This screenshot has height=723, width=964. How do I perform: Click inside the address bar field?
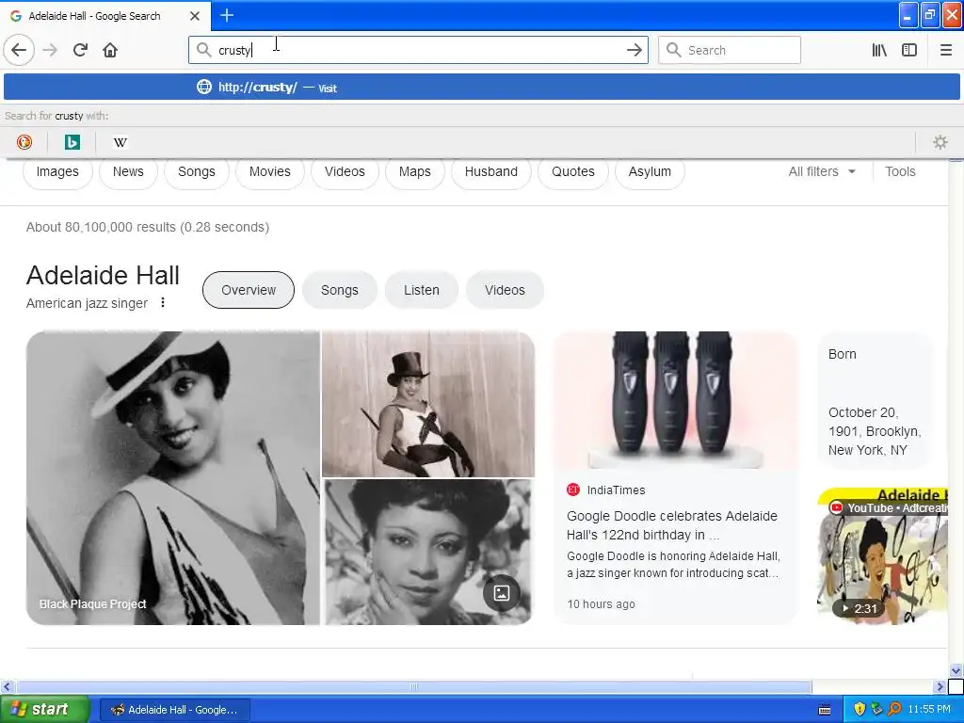click(418, 50)
